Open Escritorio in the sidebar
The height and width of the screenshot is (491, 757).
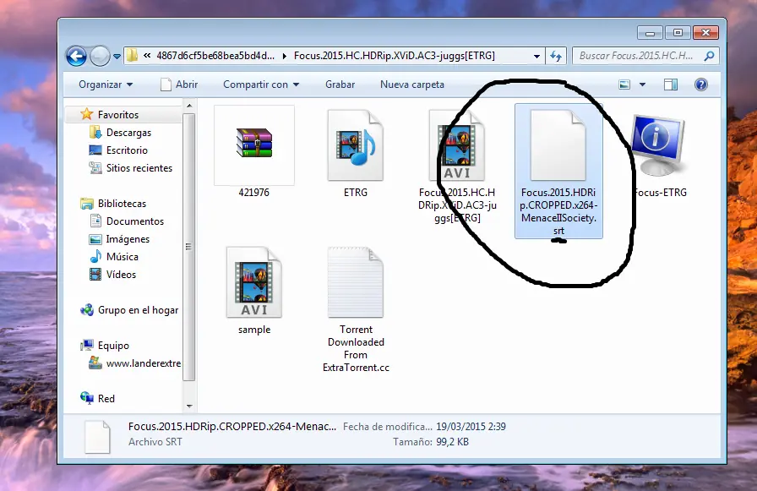pos(127,150)
